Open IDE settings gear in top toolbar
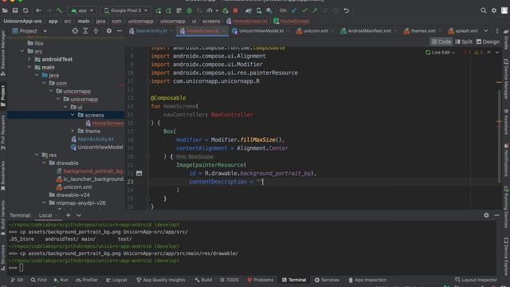The image size is (510, 287). click(494, 10)
